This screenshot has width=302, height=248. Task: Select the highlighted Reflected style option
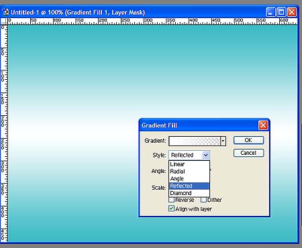coord(189,186)
